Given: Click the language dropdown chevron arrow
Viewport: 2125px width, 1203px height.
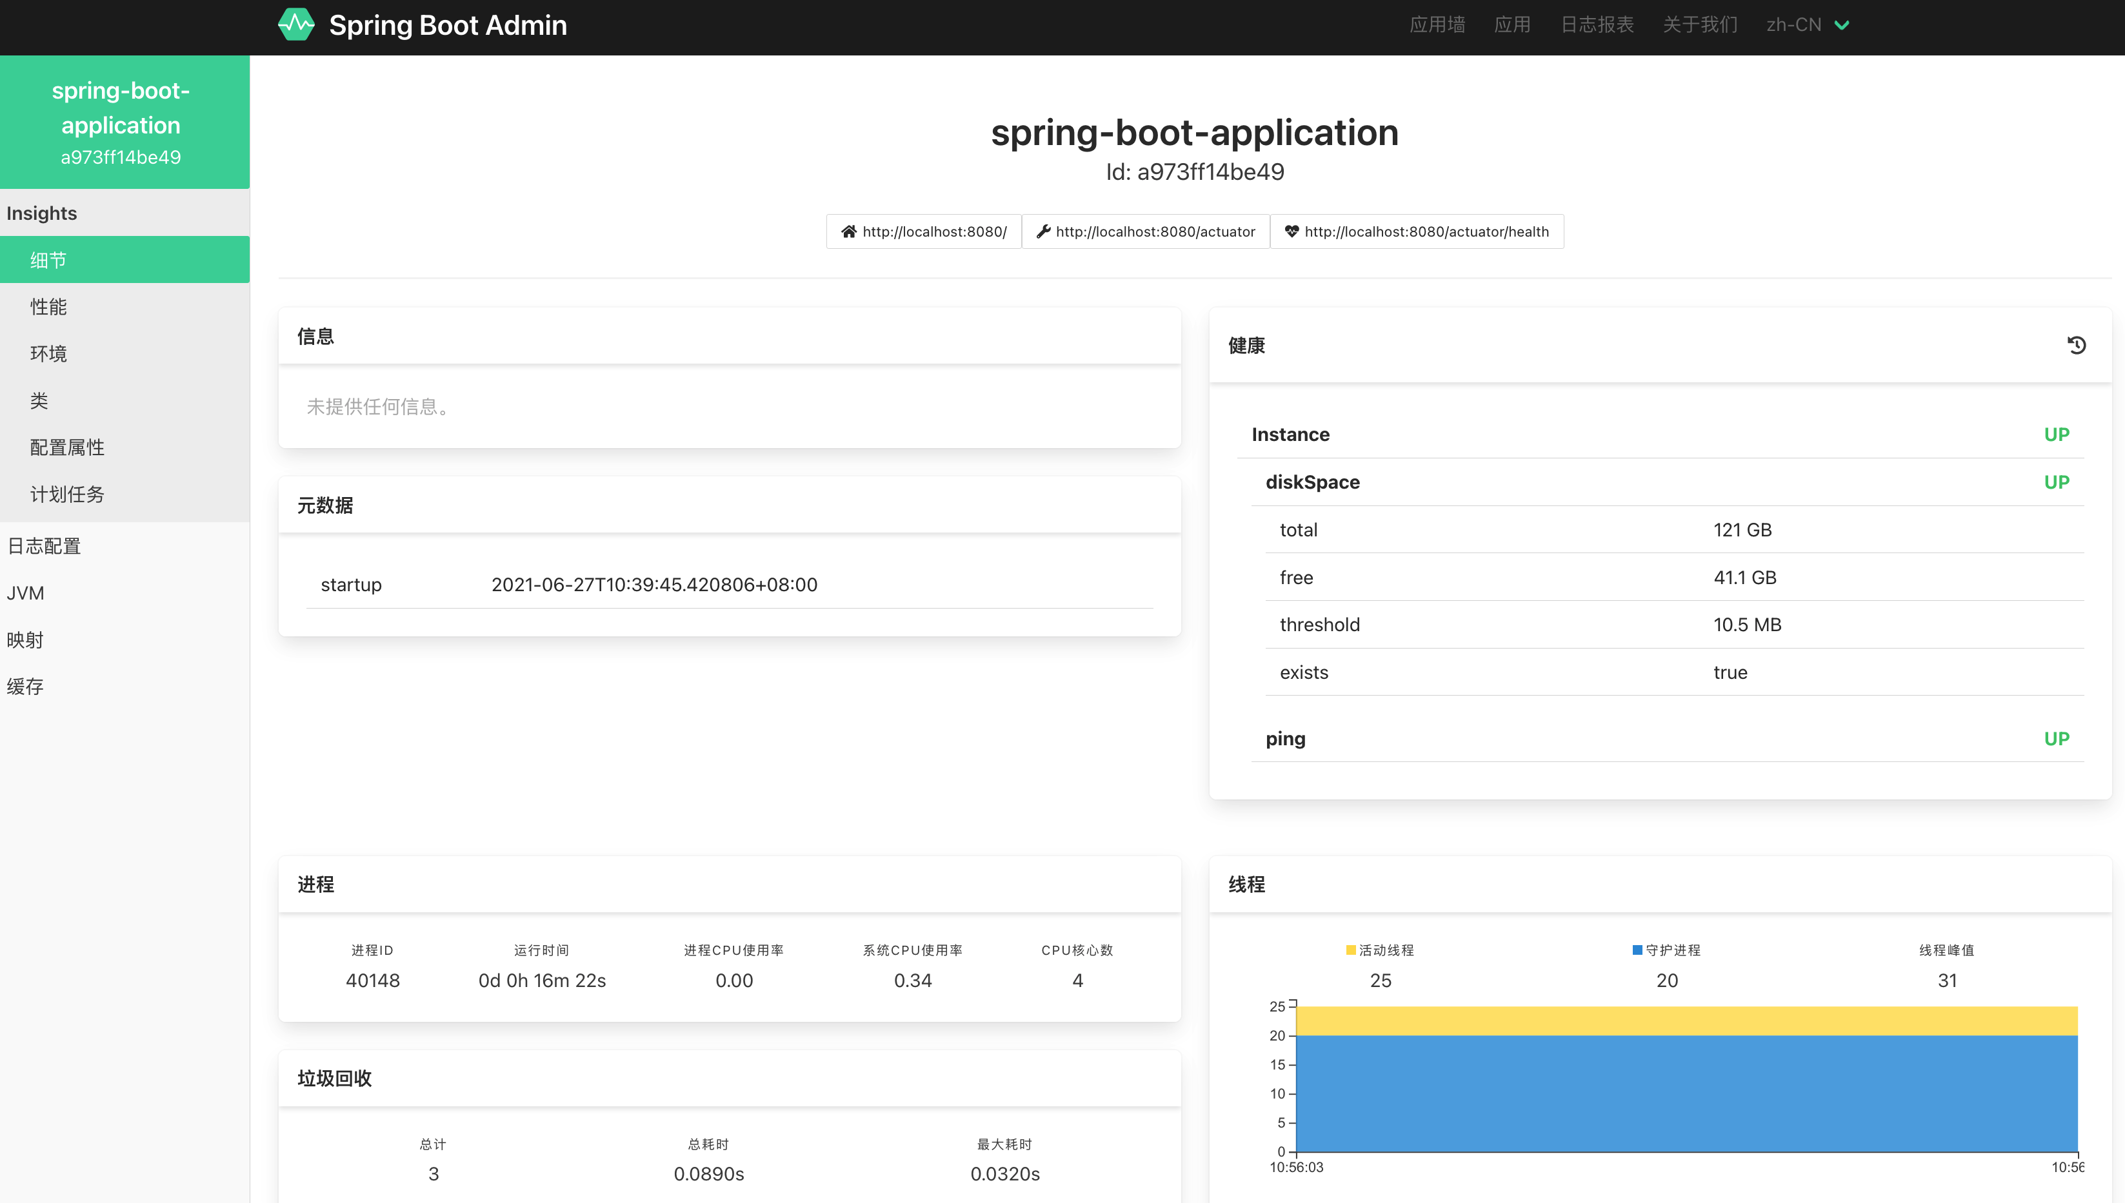Looking at the screenshot, I should tap(1842, 24).
